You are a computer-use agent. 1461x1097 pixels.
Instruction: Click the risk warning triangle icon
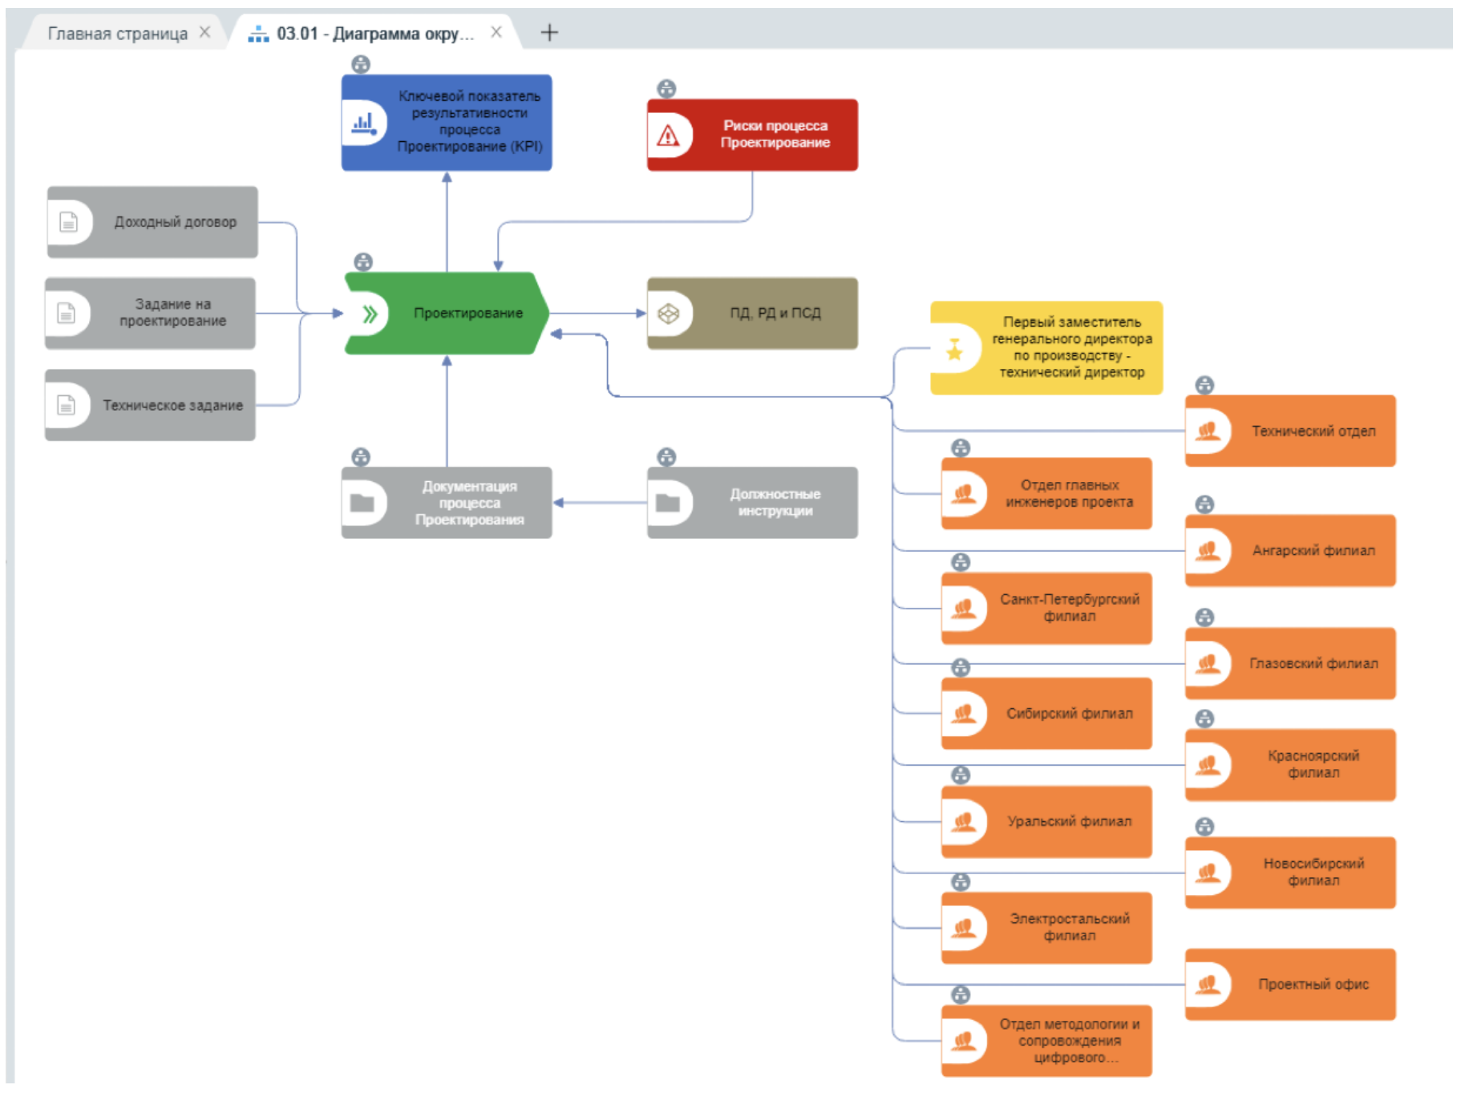click(668, 136)
